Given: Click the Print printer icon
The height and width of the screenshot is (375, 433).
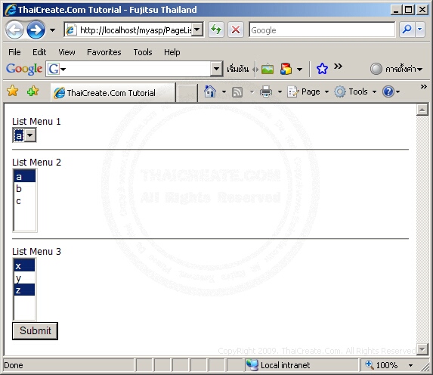Looking at the screenshot, I should coord(266,91).
